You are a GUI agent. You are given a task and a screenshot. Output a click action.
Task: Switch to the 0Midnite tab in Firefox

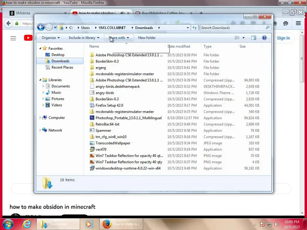38,13
